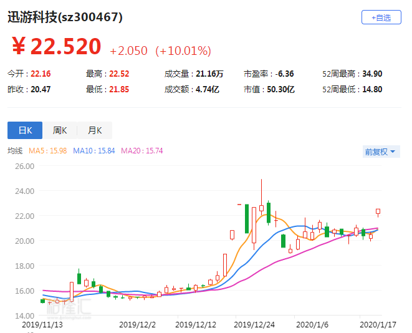Open the 前复权 adjustment dropdown
412x333 pixels.
click(381, 152)
